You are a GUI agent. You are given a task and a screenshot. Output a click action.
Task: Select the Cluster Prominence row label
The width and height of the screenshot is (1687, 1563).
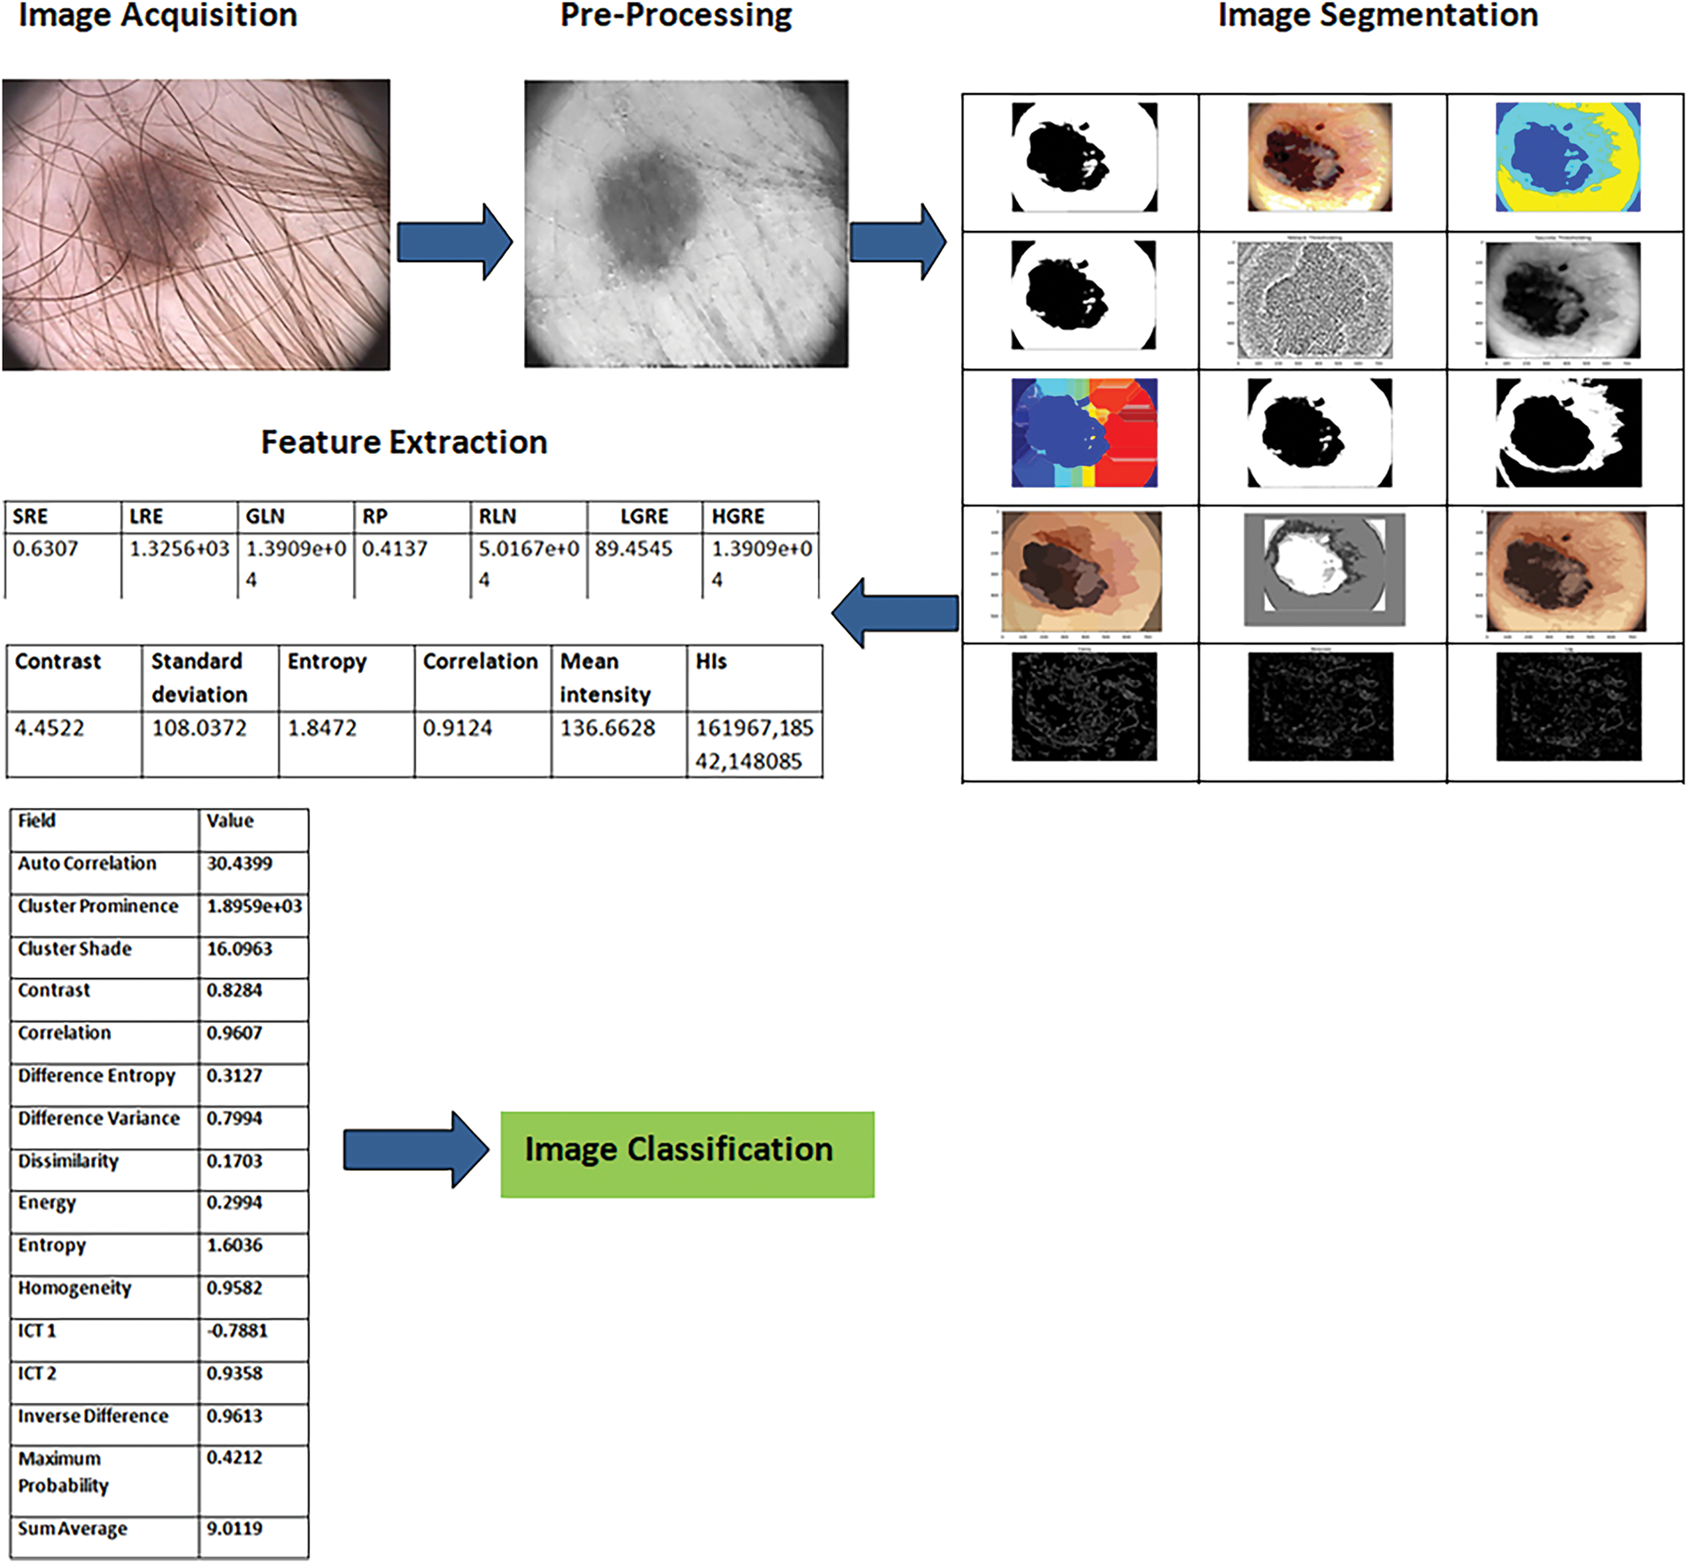tap(98, 906)
